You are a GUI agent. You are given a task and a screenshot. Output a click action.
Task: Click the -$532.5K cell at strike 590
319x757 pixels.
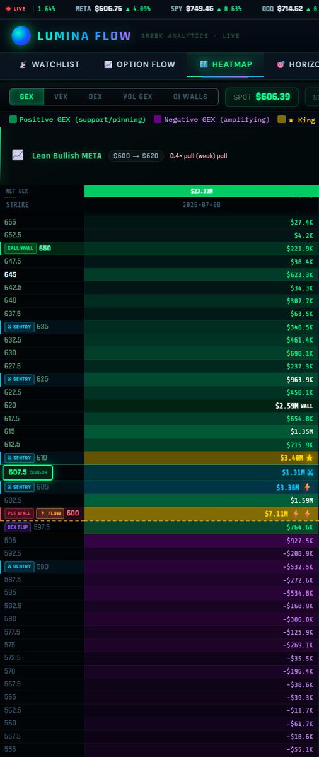(x=202, y=566)
